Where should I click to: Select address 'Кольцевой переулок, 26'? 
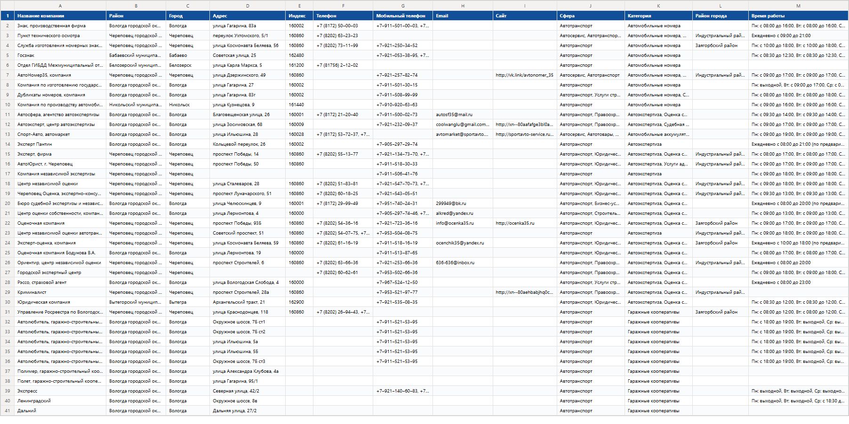[248, 144]
